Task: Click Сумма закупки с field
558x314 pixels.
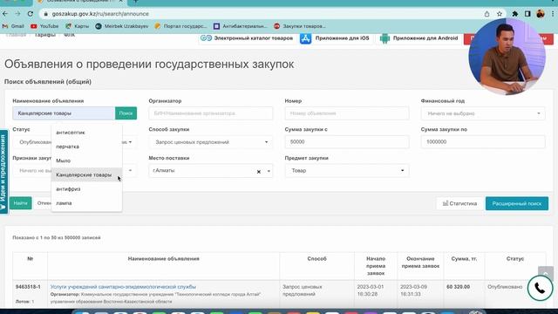Action: click(x=347, y=141)
